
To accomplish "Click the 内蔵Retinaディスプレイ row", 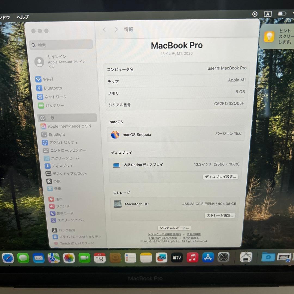I will click(x=176, y=165).
